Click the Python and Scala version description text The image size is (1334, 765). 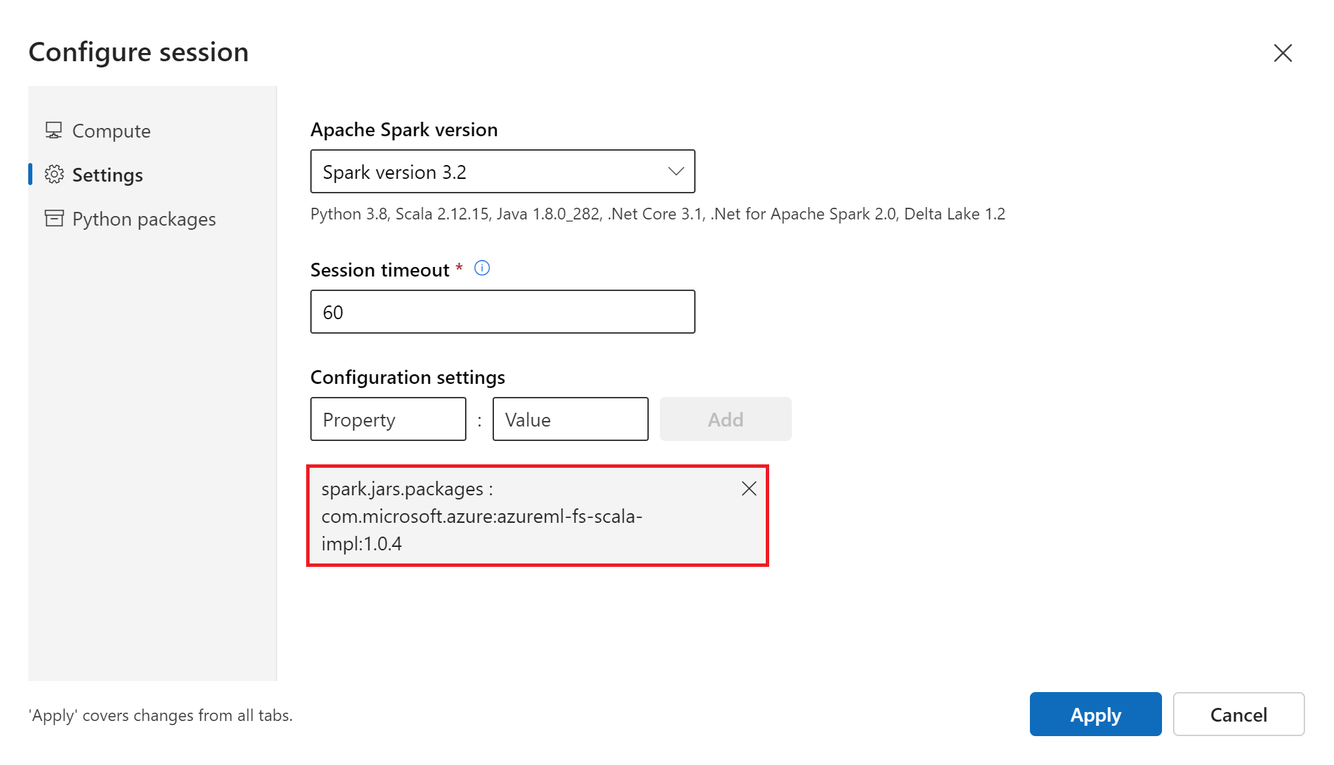(657, 214)
